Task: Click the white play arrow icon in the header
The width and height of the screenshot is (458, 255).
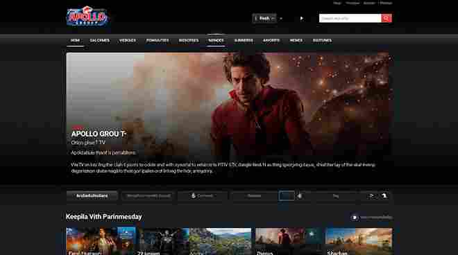Action: (x=302, y=19)
